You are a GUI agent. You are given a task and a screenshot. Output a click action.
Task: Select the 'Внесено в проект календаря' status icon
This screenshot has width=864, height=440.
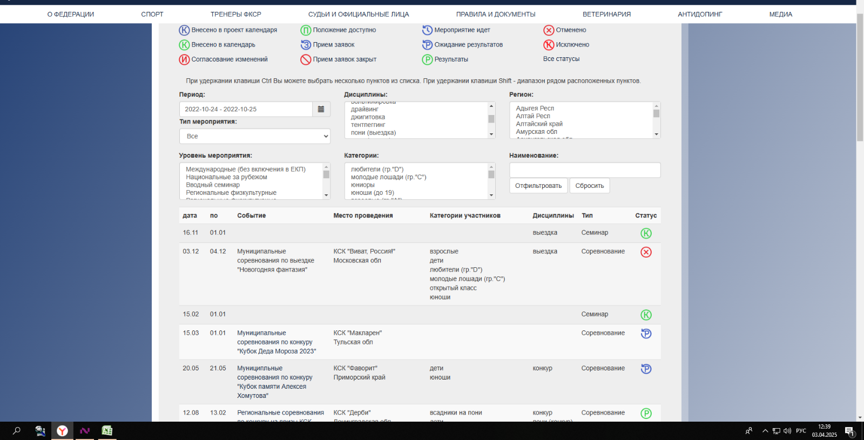pyautogui.click(x=184, y=30)
